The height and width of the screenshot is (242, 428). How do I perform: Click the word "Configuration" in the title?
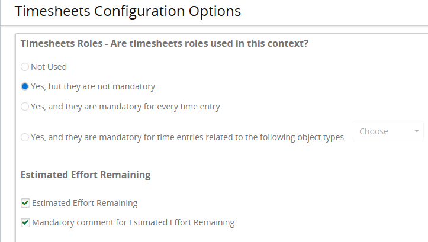pos(128,11)
